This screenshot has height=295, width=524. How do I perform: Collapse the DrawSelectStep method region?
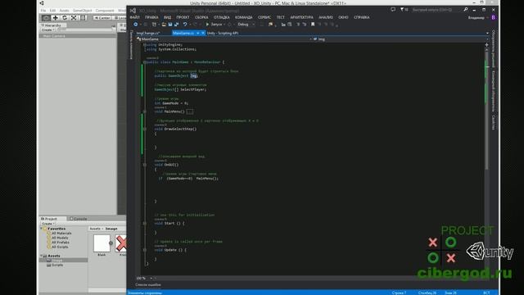tap(145, 129)
